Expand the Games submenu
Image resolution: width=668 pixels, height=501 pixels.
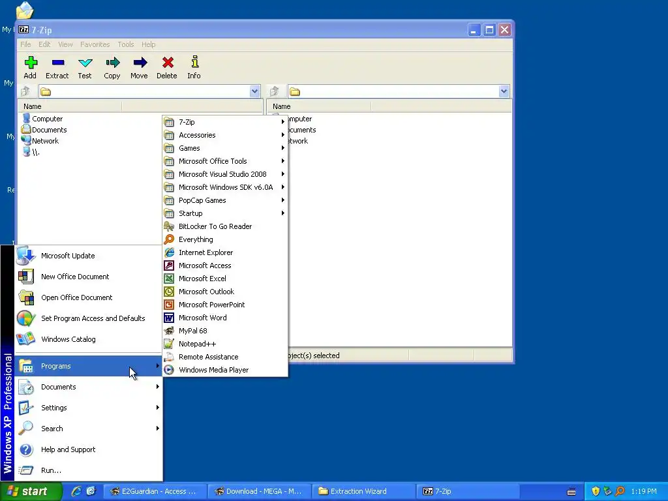[225, 148]
